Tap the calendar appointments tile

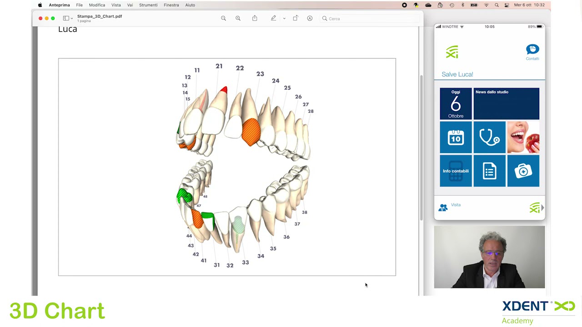click(456, 137)
